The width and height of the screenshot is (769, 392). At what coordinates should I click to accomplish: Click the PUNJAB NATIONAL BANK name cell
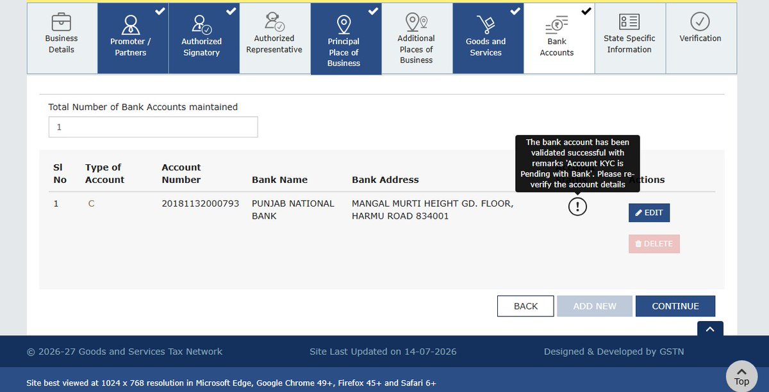click(293, 210)
